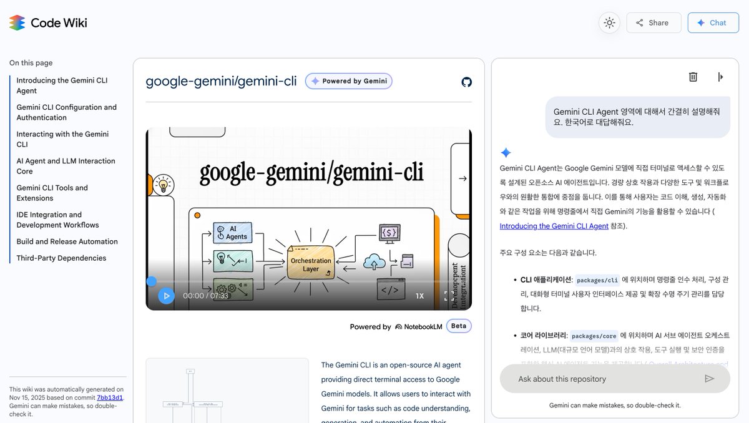The height and width of the screenshot is (423, 749).
Task: Collapse the chat panel with the arrow icon
Action: click(x=721, y=77)
